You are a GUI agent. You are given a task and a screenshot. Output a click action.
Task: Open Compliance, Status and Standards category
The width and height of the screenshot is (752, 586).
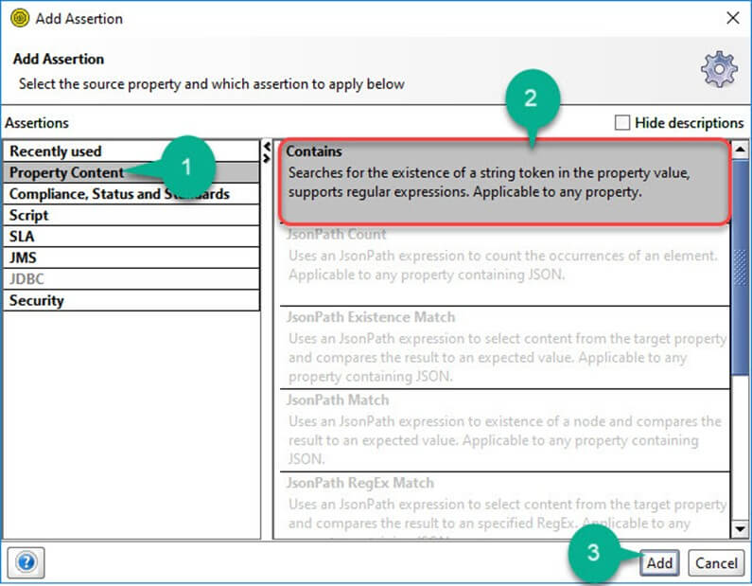(x=119, y=194)
